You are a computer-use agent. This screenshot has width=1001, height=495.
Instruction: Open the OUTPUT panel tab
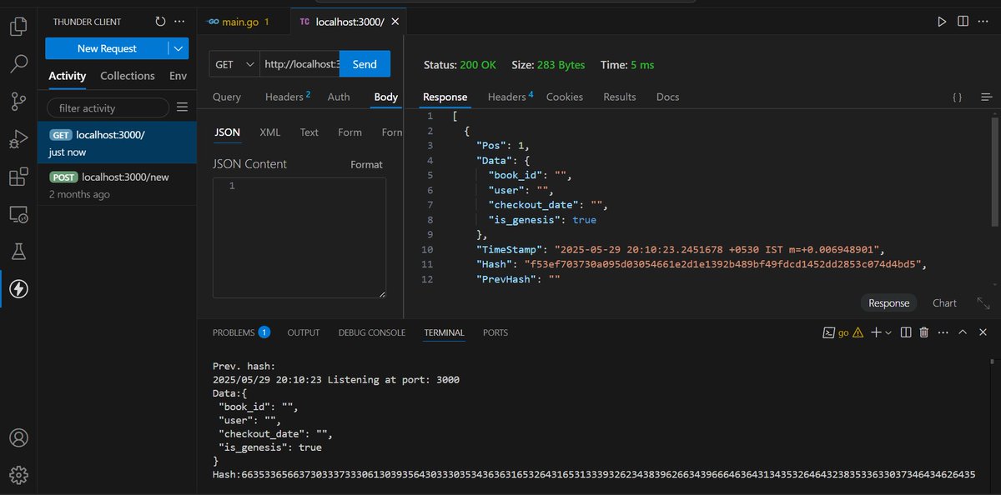point(304,332)
